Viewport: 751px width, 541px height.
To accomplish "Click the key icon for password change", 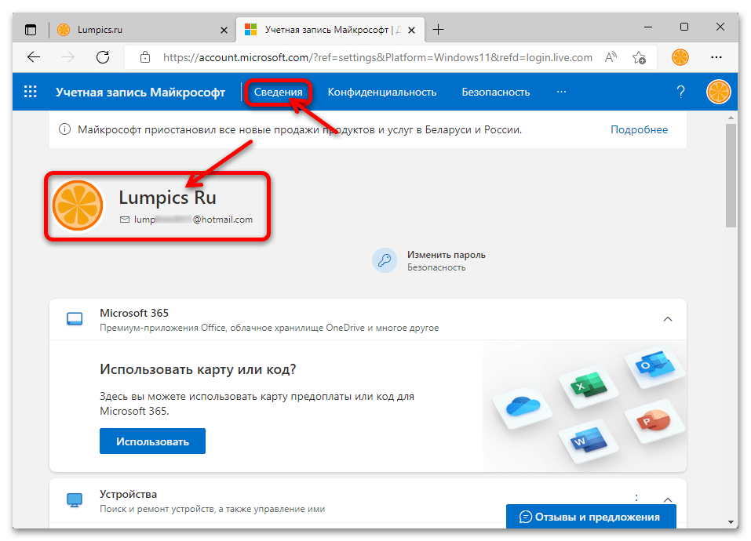I will point(385,260).
